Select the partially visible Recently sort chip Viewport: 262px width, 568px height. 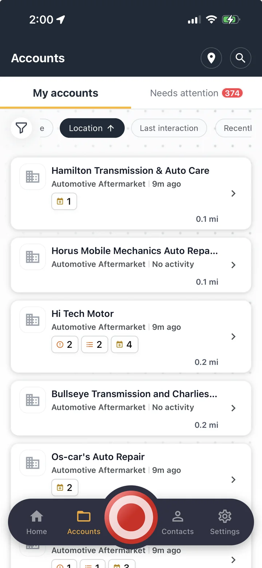[234, 128]
